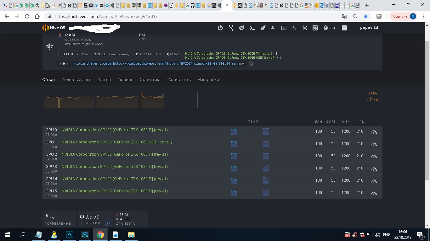Viewport: 430px width, 241px height.
Task: Click the offline network status icon
Action: coord(50,47)
